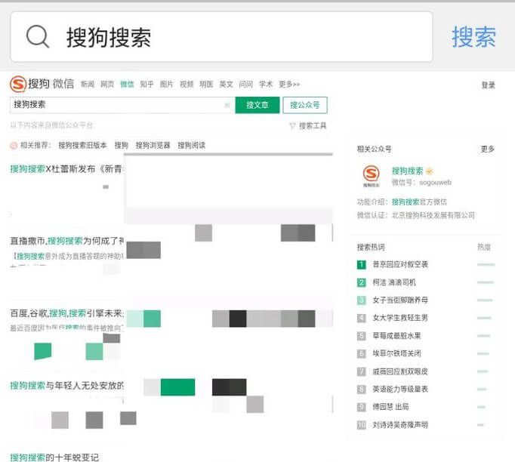Click the rank 3 badge in hot searches

pos(361,300)
